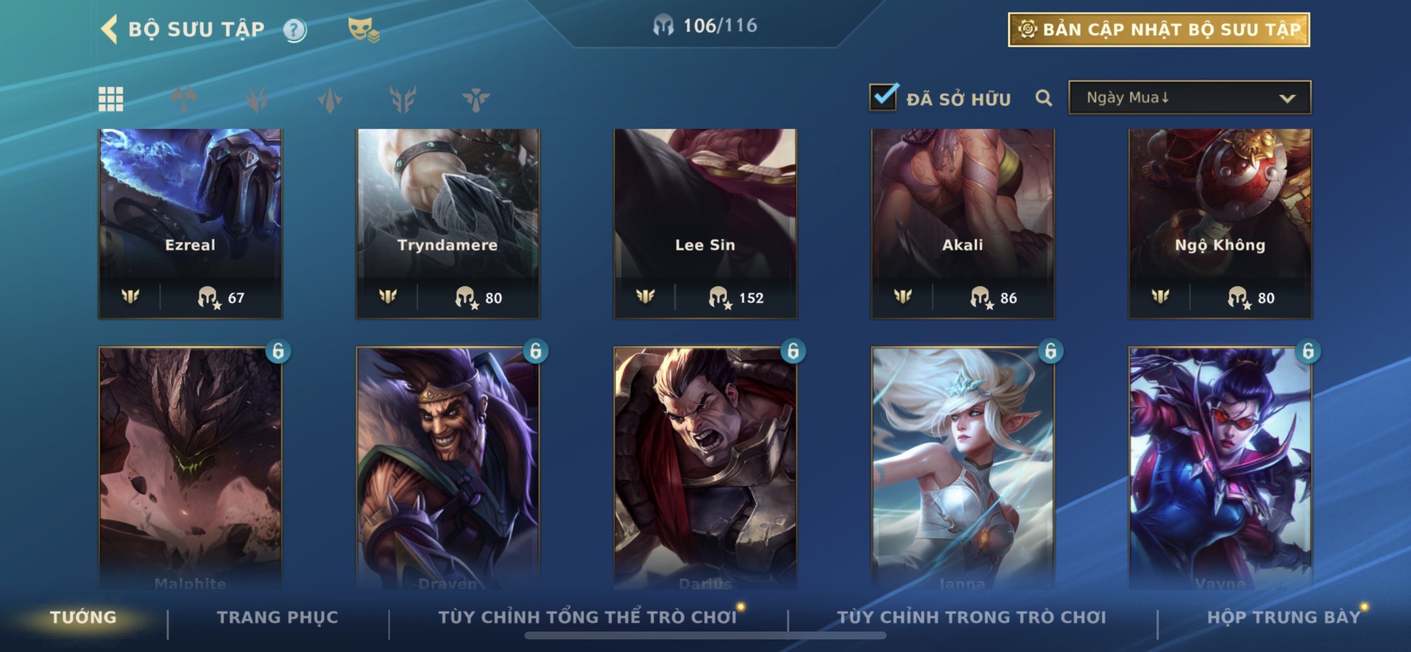Screen dimensions: 1411x652
Task: Open the question mark help icon
Action: pos(294,30)
